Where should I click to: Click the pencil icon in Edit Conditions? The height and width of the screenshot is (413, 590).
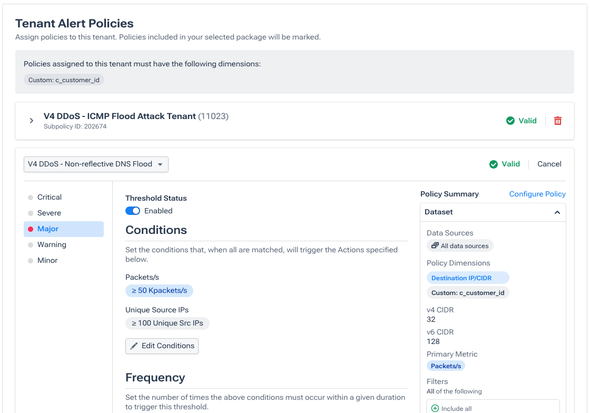pyautogui.click(x=134, y=346)
